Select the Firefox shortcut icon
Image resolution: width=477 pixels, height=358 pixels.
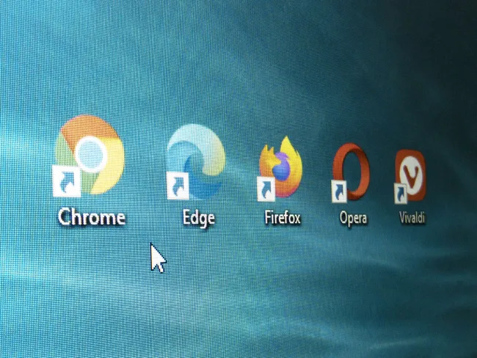(280, 169)
